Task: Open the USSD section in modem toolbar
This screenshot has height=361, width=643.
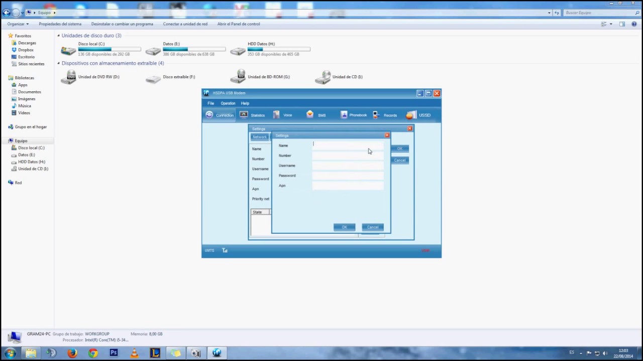Action: [x=418, y=115]
